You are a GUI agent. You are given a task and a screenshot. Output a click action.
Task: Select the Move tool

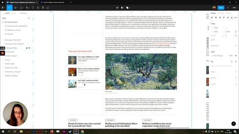coord(9,8)
